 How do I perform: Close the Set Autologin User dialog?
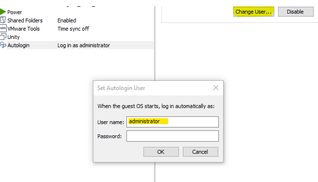(216, 88)
